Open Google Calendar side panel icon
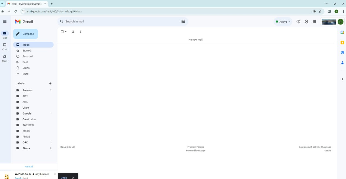The image size is (346, 179). coord(342,32)
